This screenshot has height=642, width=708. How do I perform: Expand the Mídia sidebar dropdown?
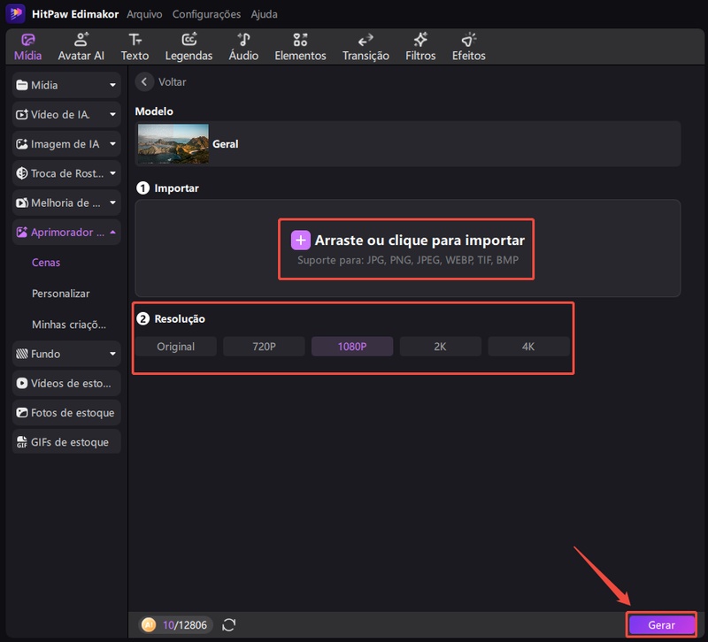112,86
